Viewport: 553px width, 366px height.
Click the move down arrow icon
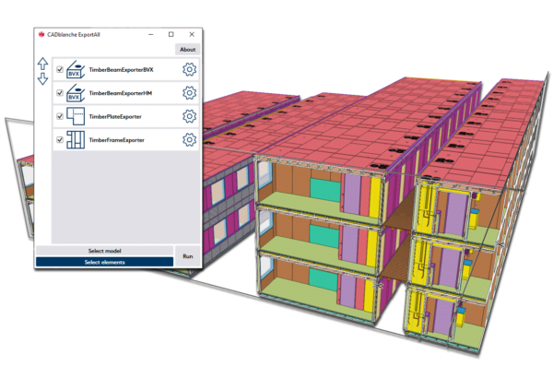[x=42, y=78]
